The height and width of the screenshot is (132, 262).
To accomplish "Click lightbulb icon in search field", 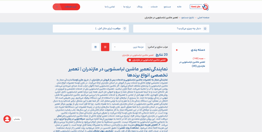I will tap(205, 29).
